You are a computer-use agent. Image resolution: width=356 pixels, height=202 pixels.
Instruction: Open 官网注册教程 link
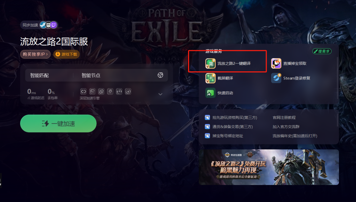click(x=284, y=117)
